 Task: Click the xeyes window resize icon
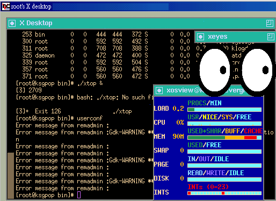271,37
